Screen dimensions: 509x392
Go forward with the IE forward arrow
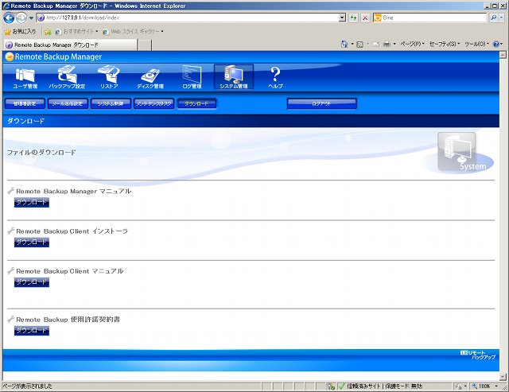tap(21, 17)
